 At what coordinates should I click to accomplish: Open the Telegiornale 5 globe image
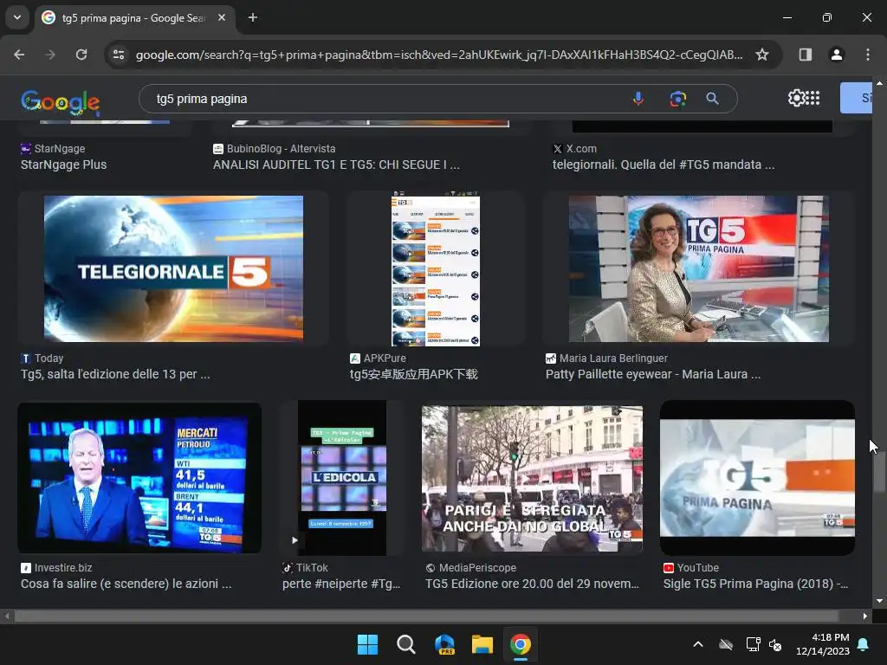173,268
